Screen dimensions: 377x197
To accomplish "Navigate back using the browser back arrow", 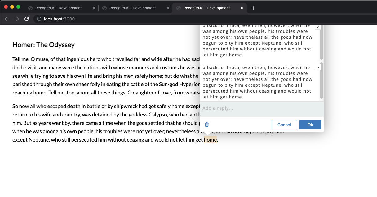I will click(x=7, y=19).
